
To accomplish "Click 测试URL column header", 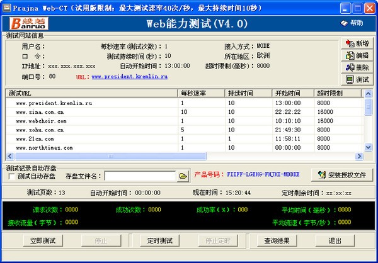I will pos(92,94).
